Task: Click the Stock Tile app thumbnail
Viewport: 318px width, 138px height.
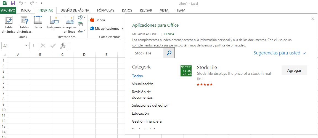Action: [186, 71]
